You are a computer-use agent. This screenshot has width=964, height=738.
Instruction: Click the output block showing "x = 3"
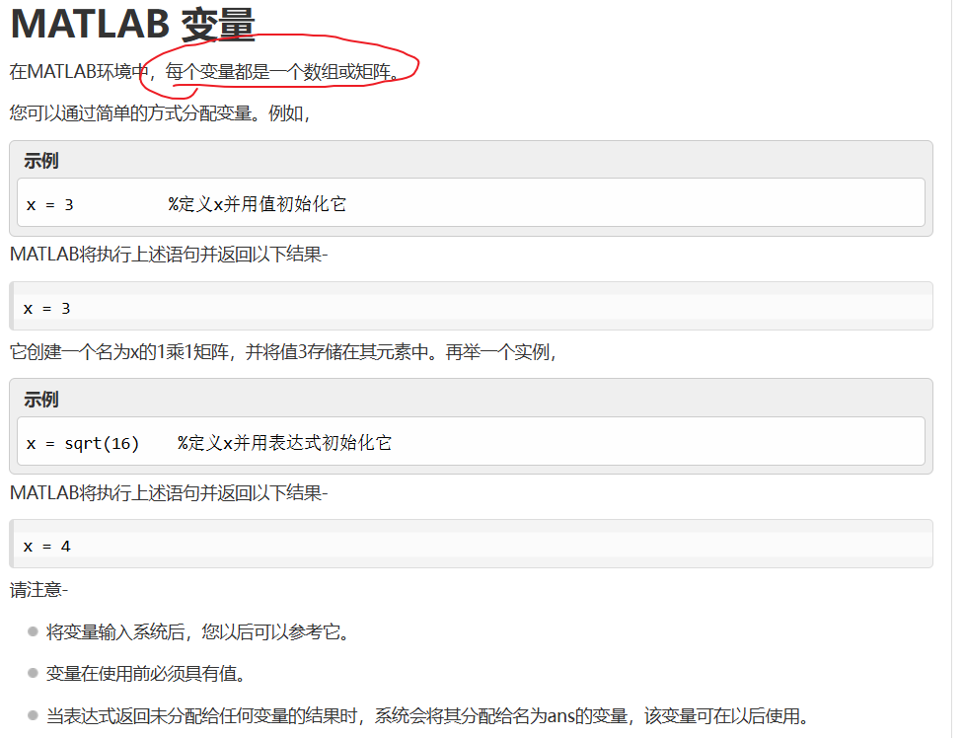pos(471,306)
